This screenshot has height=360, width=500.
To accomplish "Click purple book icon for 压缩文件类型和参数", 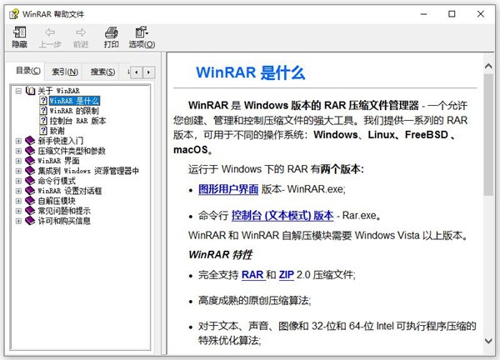I will 30,151.
